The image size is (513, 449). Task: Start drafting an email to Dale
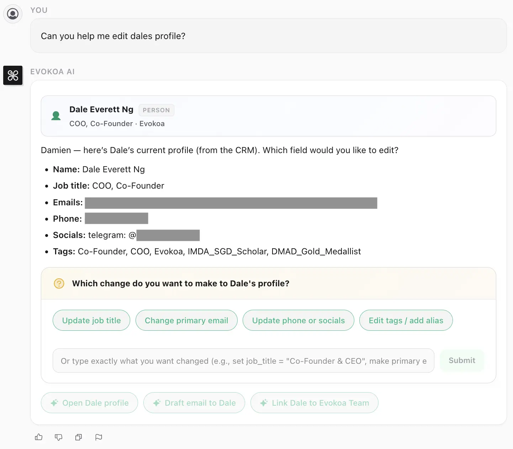[x=194, y=402]
